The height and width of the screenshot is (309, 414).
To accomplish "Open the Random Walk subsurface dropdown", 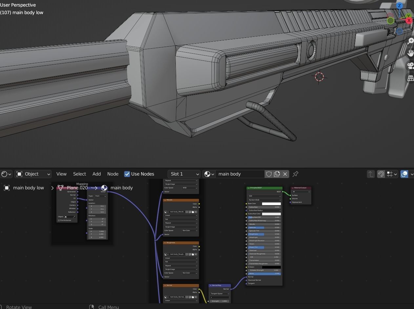I will 264,200.
